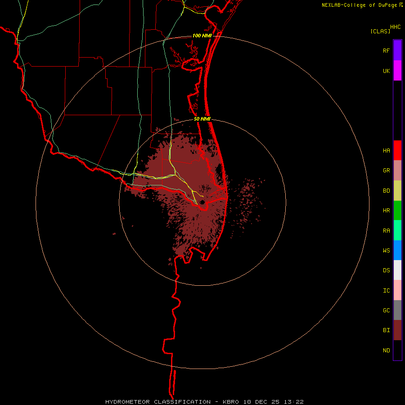Click the 50 NMI range ring label
The height and width of the screenshot is (405, 405).
[202, 119]
